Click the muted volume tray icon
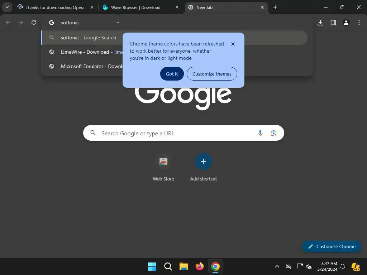The height and width of the screenshot is (275, 367). (309, 266)
